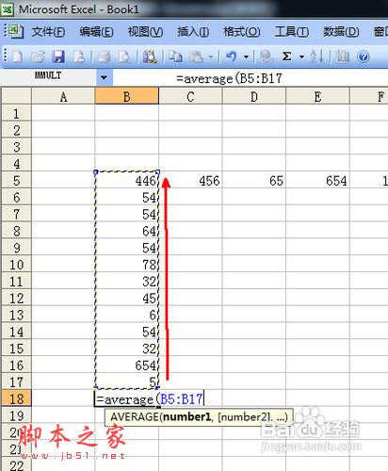Click the Undo arrow icon
The height and width of the screenshot is (471, 388).
point(232,57)
